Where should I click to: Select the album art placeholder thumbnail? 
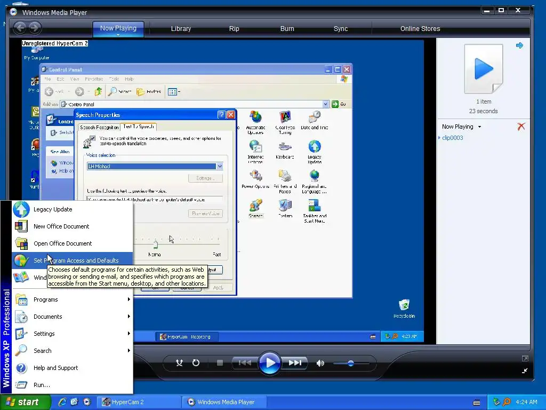[x=484, y=69]
